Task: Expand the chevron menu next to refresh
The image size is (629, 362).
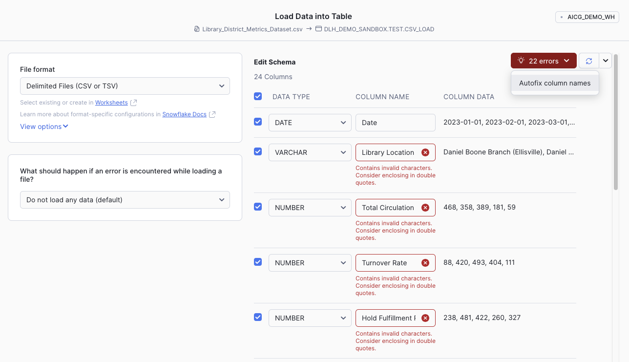Action: tap(606, 61)
